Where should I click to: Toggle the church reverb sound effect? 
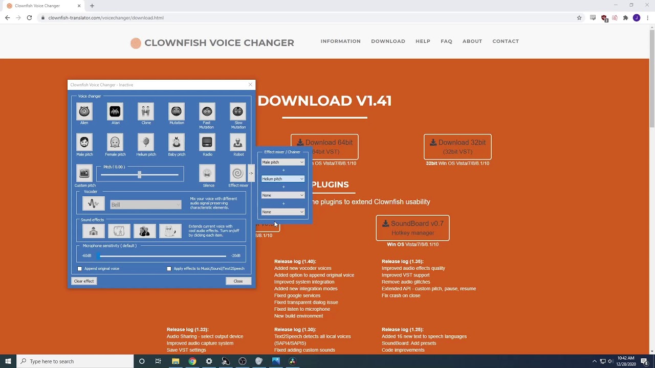93,231
